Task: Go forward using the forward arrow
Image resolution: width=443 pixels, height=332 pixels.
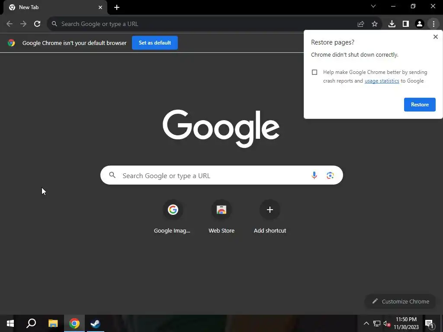Action: 23,24
